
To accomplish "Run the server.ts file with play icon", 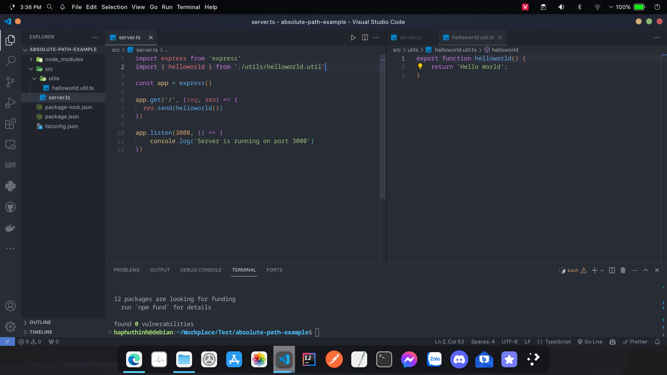I will 353,37.
